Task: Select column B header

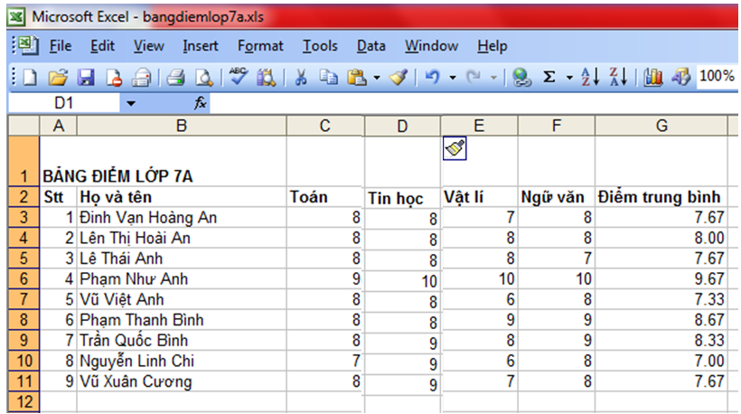Action: tap(182, 126)
